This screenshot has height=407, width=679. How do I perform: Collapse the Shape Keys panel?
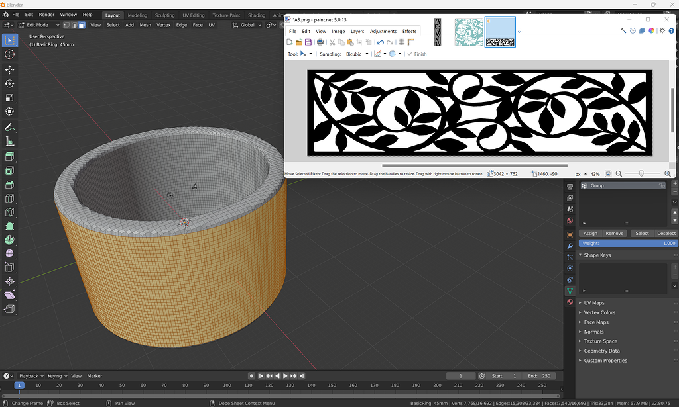click(x=597, y=255)
